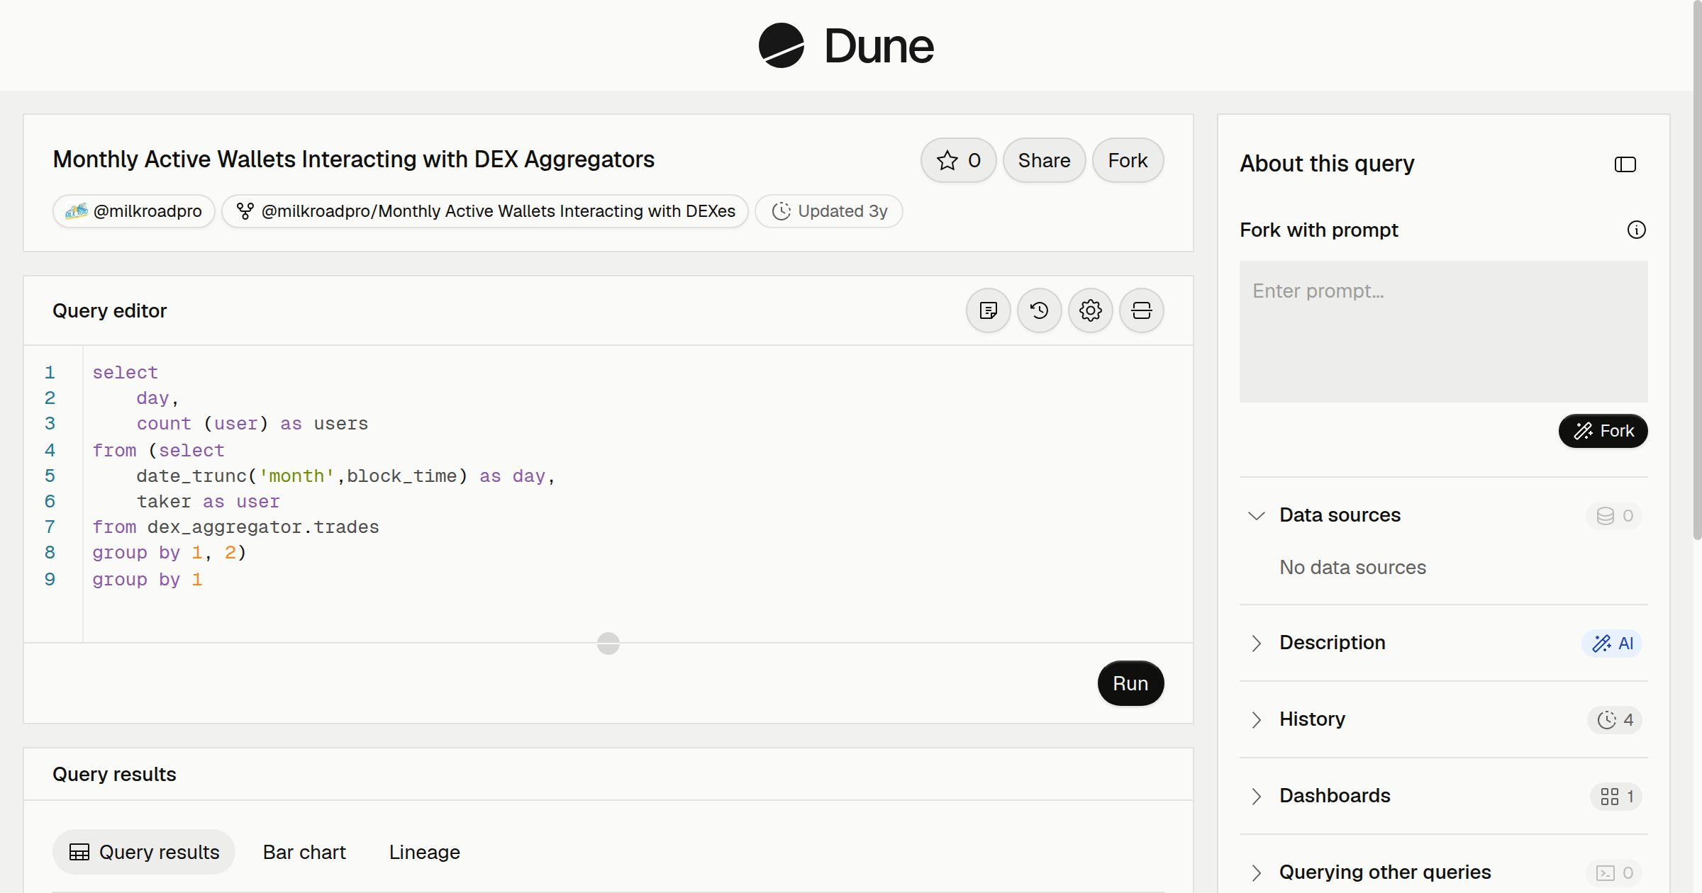Viewport: 1702px width, 893px height.
Task: Click the Querying other queries count badge
Action: pos(1614,873)
